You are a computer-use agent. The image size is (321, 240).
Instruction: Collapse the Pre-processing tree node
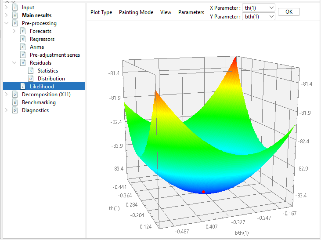pos(6,23)
